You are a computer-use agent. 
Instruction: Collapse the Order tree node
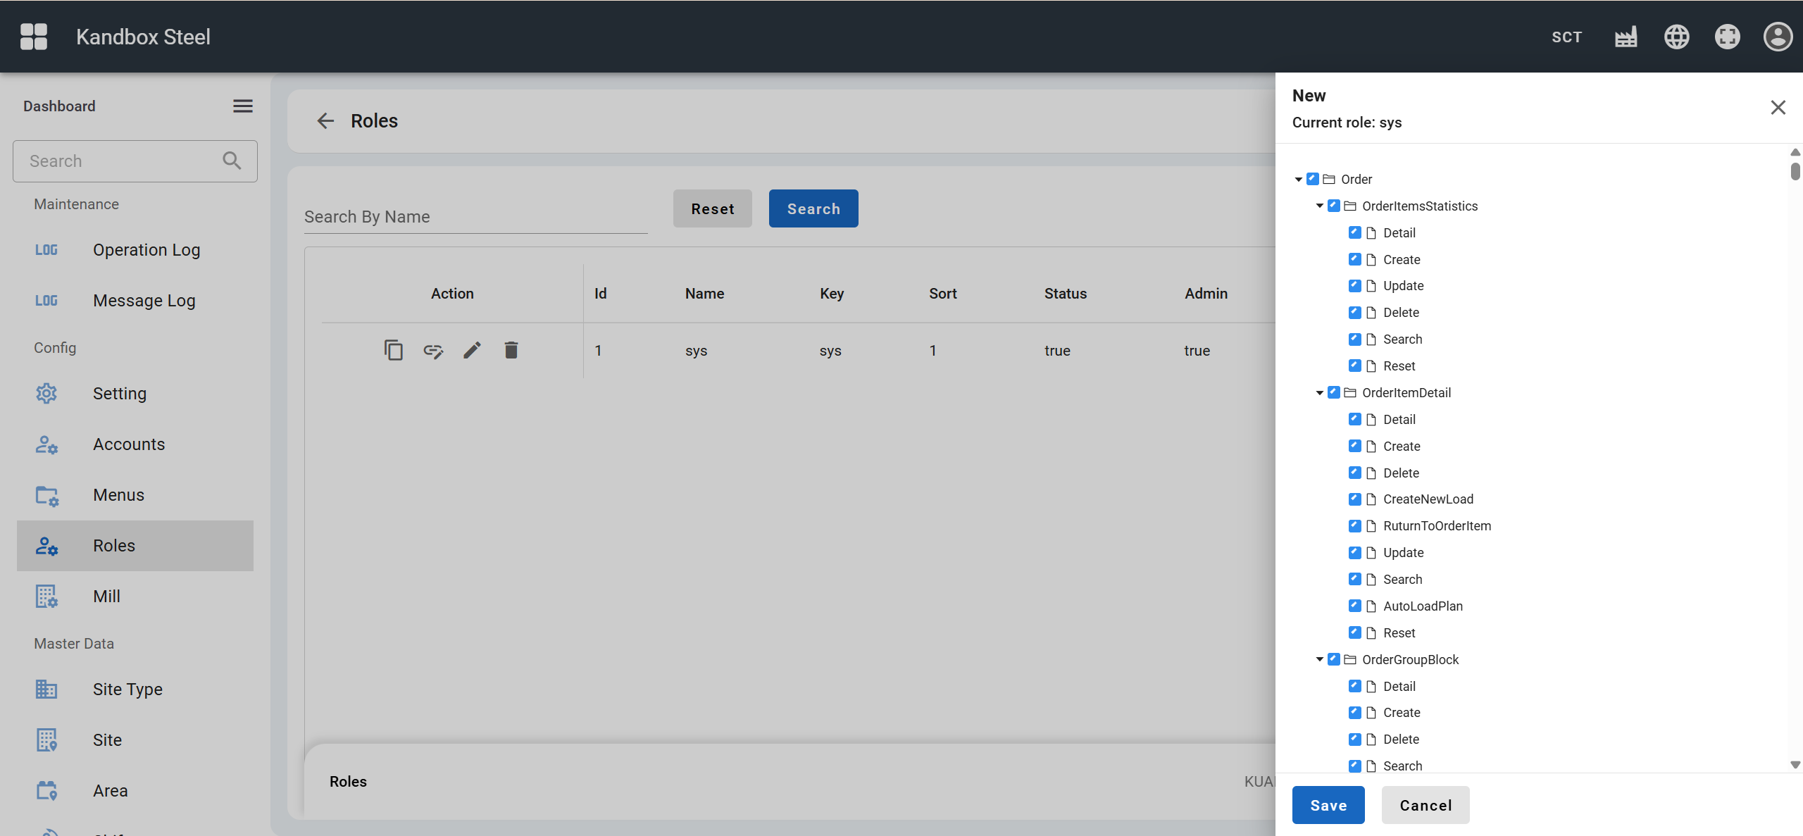pos(1298,180)
